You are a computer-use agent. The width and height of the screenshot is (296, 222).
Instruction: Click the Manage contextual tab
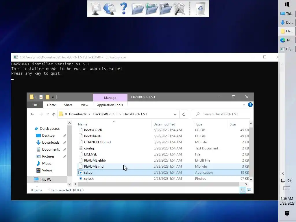(x=110, y=98)
